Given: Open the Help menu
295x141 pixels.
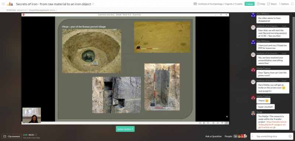Looking at the screenshot, I should point(261,4).
